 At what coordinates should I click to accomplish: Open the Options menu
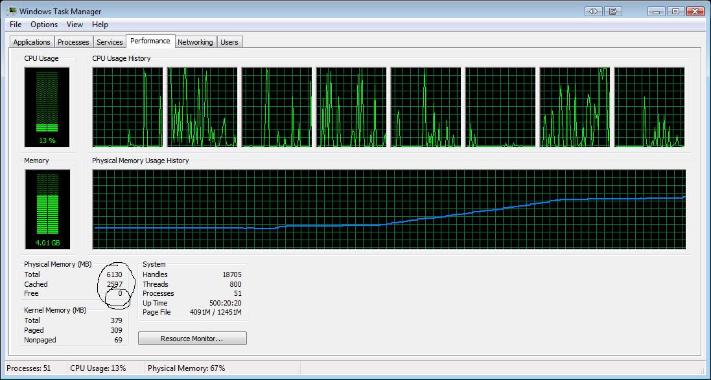click(44, 25)
